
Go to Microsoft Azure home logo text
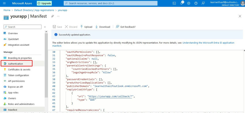22,3
